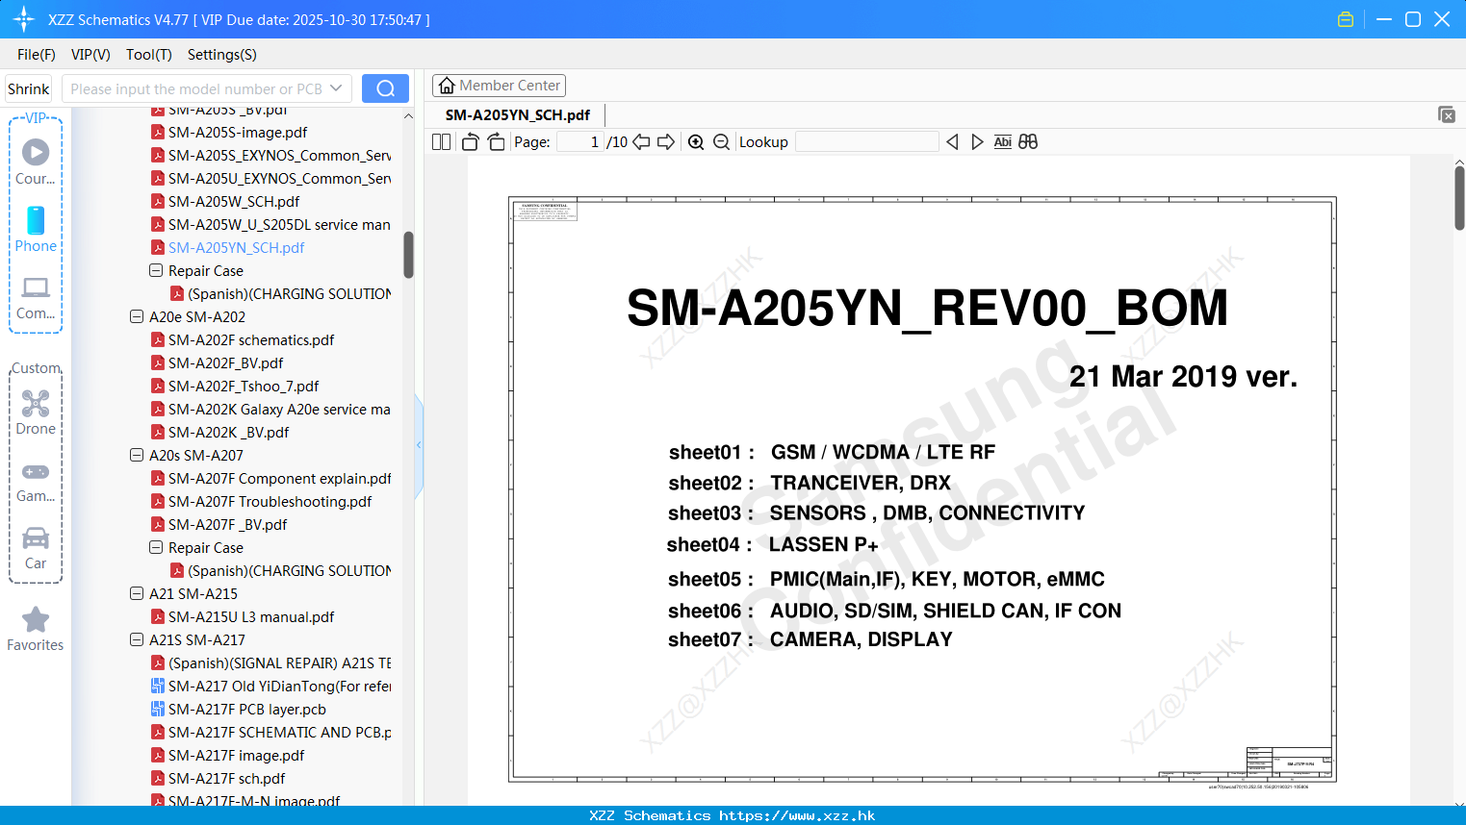Open SM-A202F_BV.pdf
This screenshot has height=825, width=1466.
tap(225, 362)
